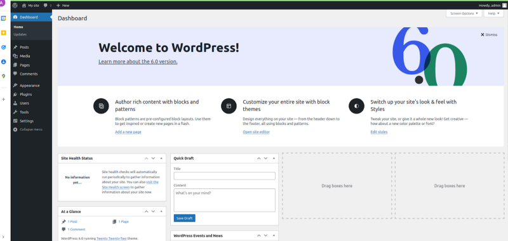508x241 pixels.
Task: Click the side panel expand chevron
Action: click(x=4, y=238)
